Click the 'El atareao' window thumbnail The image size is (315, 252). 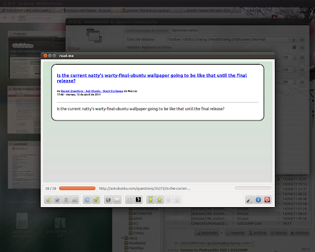[36, 55]
